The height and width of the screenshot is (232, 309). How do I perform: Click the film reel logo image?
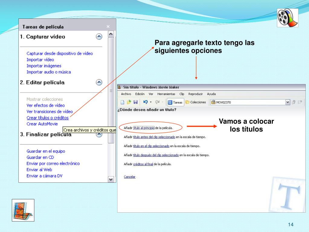click(x=288, y=18)
